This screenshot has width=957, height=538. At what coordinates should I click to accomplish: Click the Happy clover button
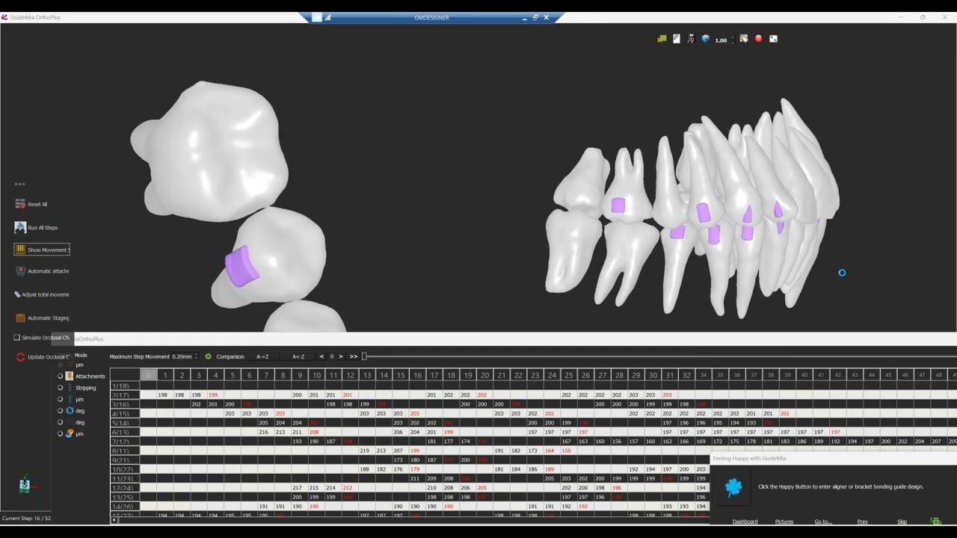[733, 487]
